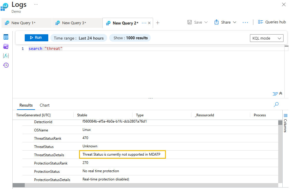The width and height of the screenshot is (290, 189).
Task: Click the _ResourceId column header
Action: click(x=204, y=115)
